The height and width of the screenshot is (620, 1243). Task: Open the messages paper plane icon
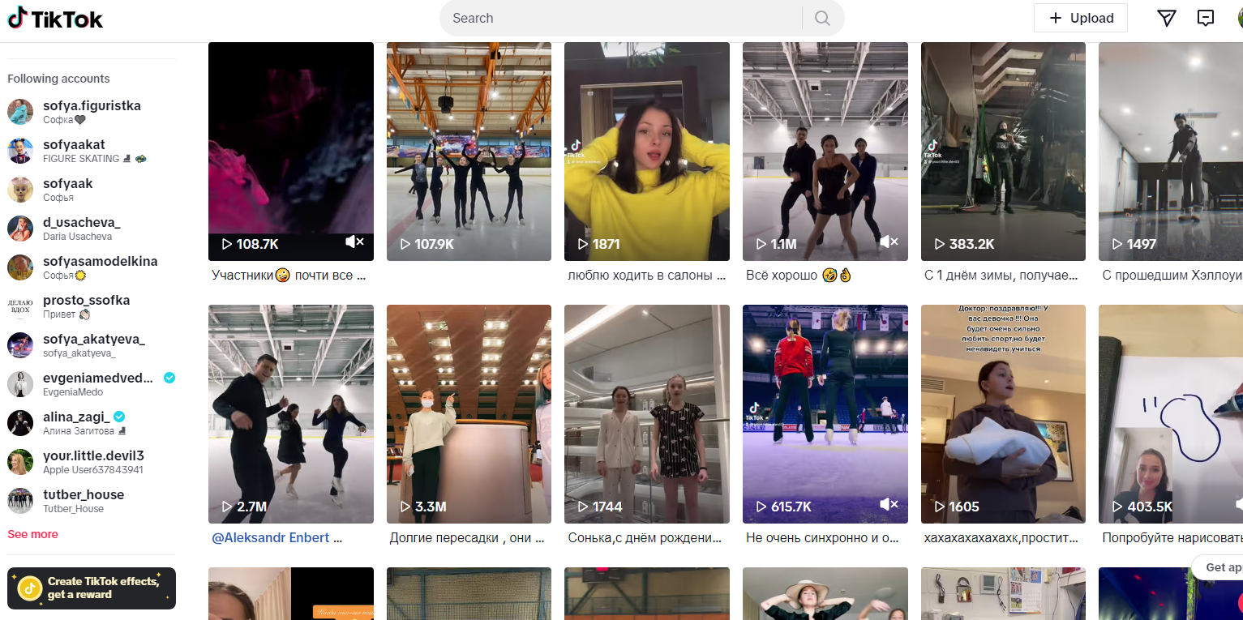point(1166,19)
